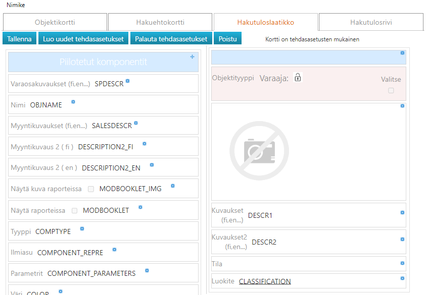Expand the Piilotetut komponentit panel plus icon
The height and width of the screenshot is (295, 426).
click(x=192, y=57)
